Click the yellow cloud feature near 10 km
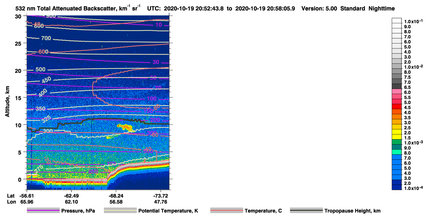The height and width of the screenshot is (218, 426). tap(126, 127)
